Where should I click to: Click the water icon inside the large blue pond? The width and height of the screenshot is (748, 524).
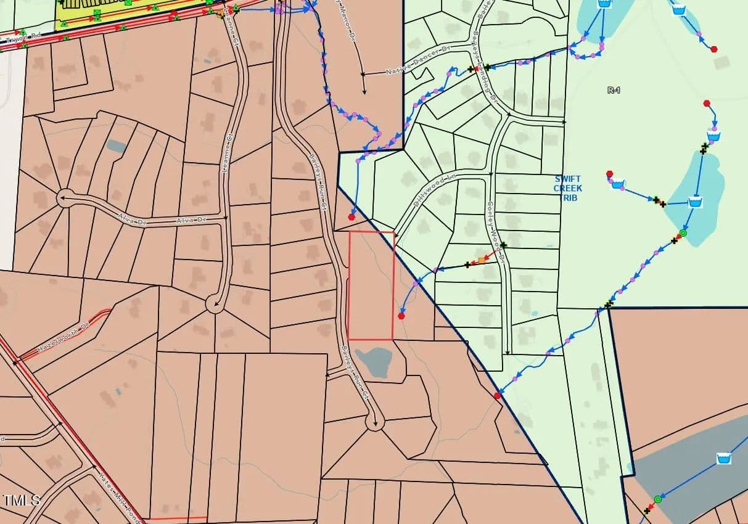pyautogui.click(x=696, y=202)
